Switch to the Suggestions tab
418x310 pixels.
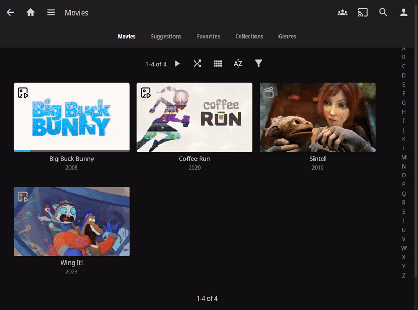[166, 37]
